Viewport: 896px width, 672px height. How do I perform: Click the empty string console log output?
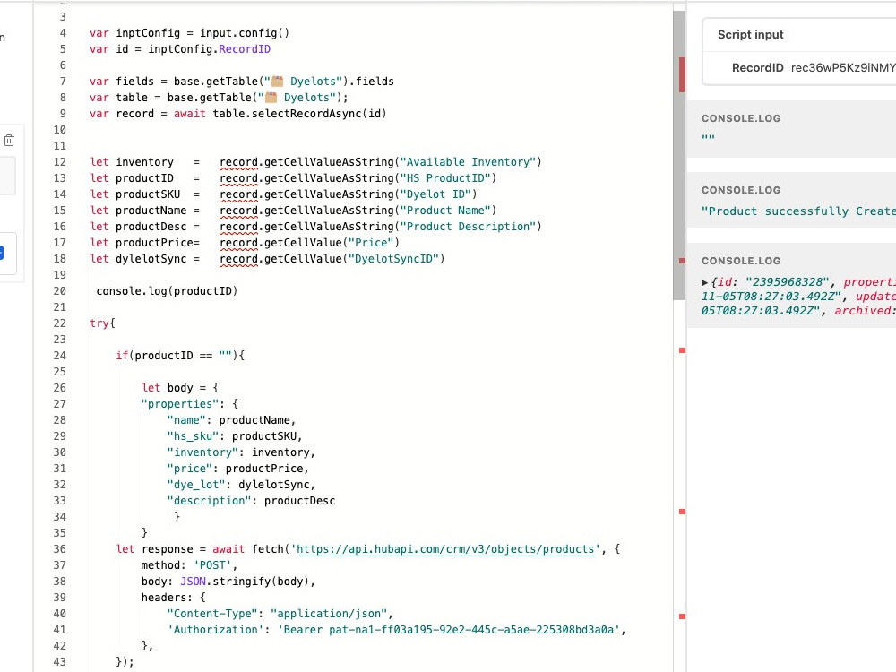pos(708,138)
